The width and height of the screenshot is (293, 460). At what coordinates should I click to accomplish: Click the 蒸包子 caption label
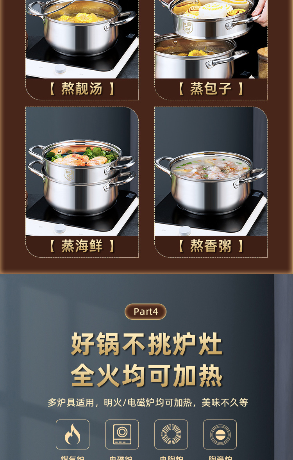point(211,89)
